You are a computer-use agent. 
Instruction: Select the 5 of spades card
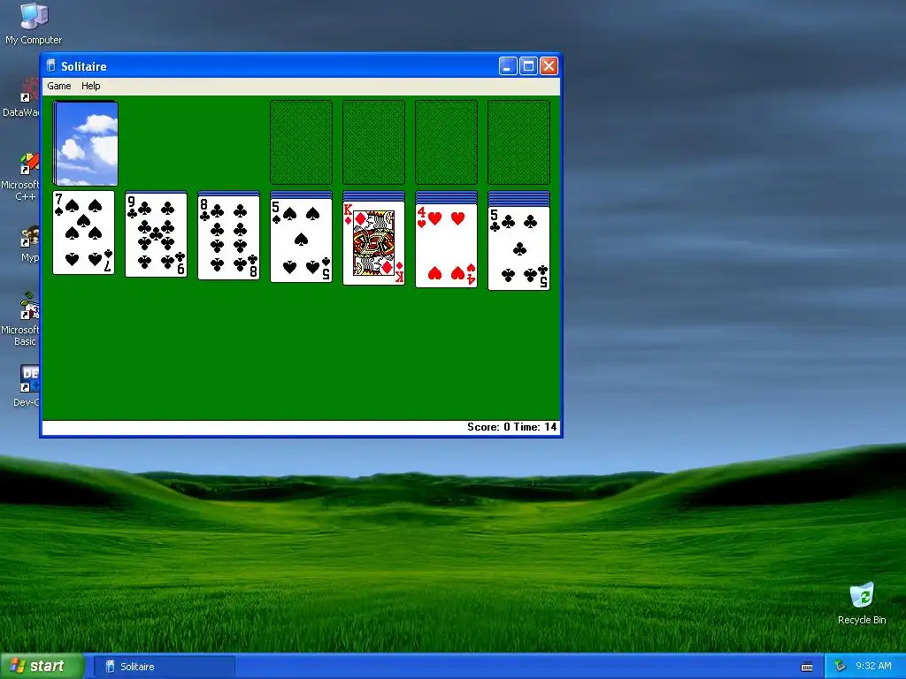pos(301,240)
